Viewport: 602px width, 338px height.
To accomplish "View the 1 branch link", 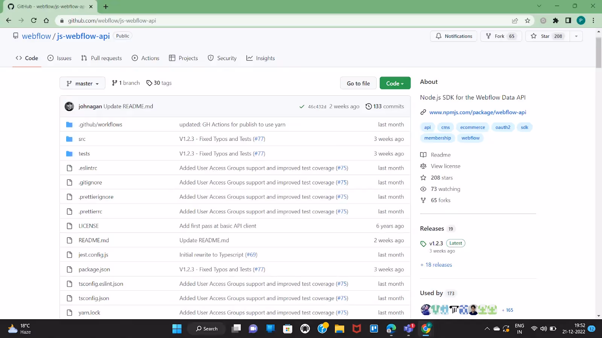I will click(126, 83).
